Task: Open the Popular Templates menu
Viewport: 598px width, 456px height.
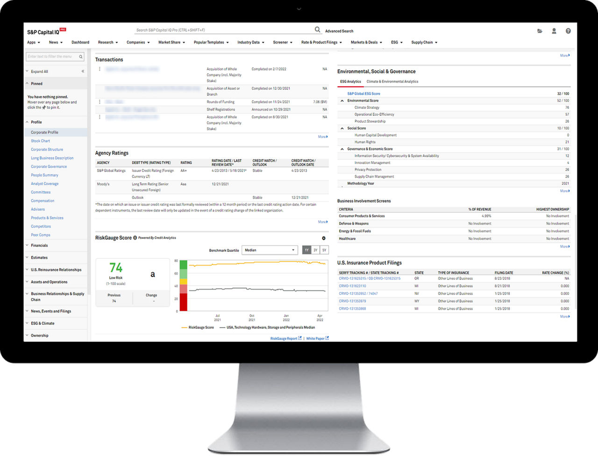Action: click(211, 43)
